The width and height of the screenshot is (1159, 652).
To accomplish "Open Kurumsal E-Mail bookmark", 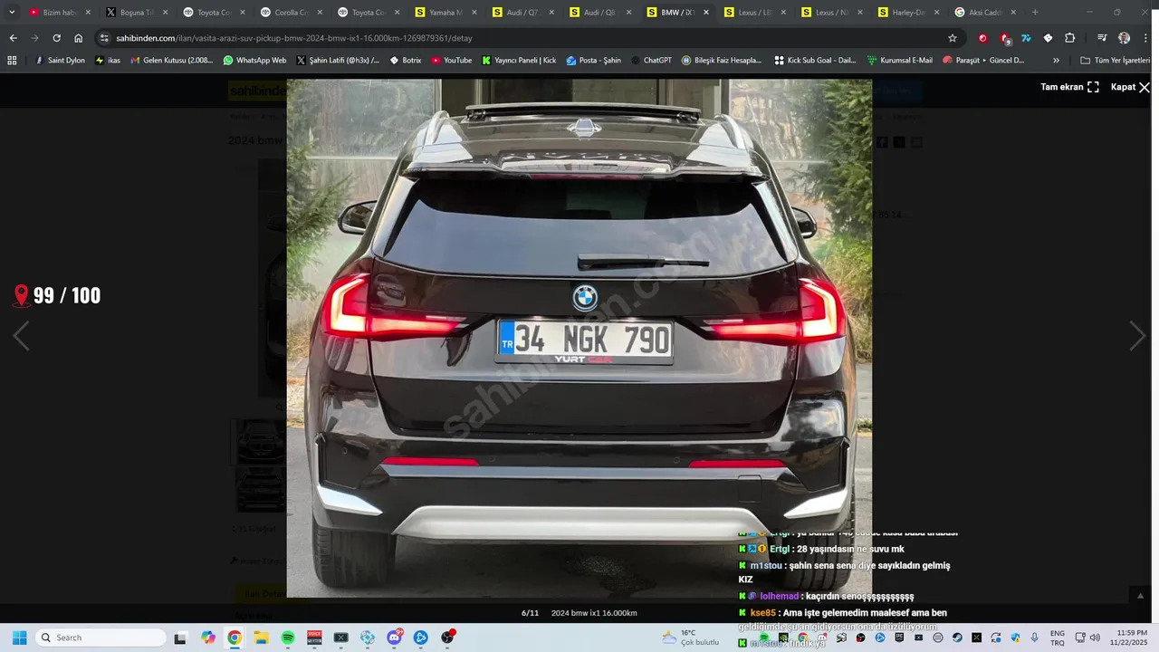I will (x=900, y=61).
